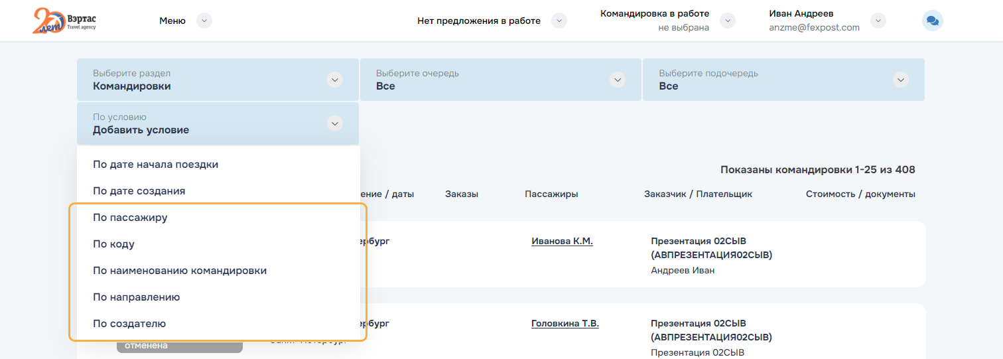Expand the Командировка в работе chevron
The width and height of the screenshot is (1003, 359).
click(728, 21)
